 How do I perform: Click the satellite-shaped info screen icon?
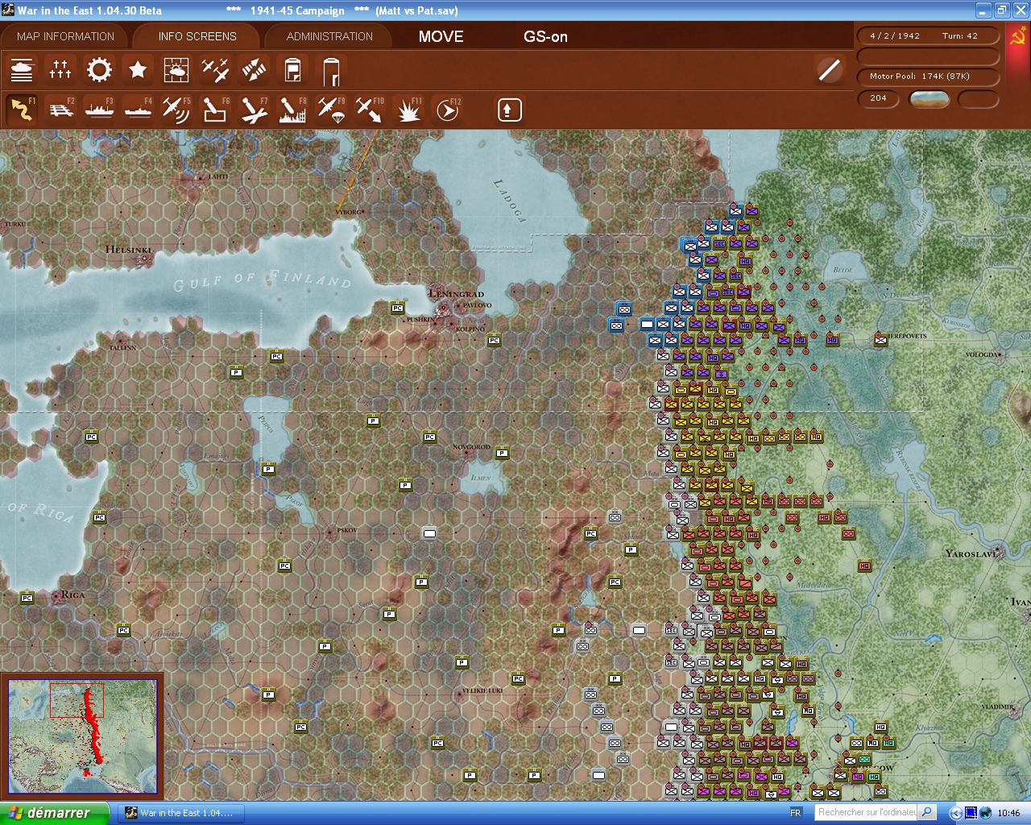[x=254, y=70]
